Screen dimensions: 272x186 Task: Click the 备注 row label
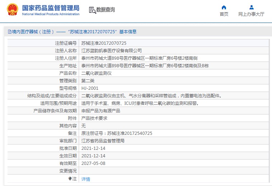[x=72, y=133]
